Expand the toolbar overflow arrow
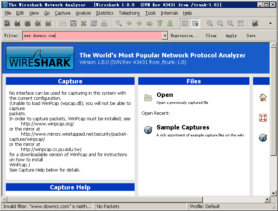The height and width of the screenshot is (211, 278). [x=270, y=23]
